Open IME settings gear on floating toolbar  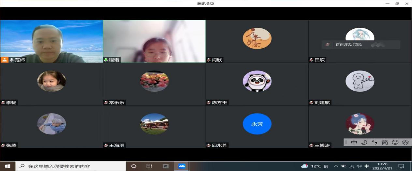pyautogui.click(x=405, y=142)
